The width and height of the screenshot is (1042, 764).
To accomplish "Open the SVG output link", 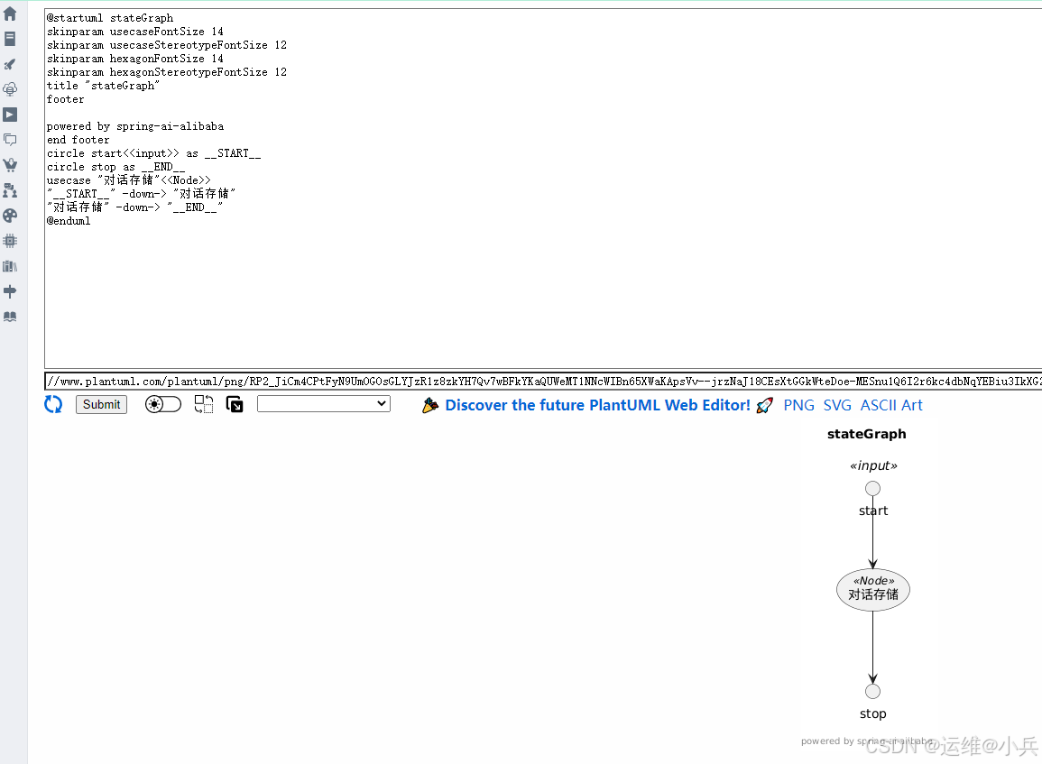I will point(837,405).
